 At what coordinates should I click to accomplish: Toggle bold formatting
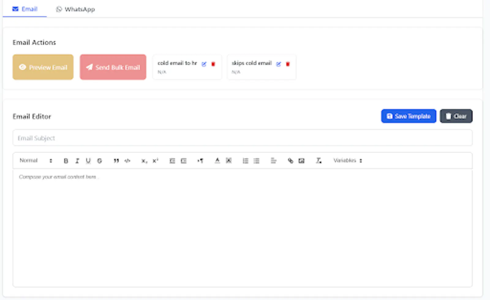click(x=66, y=161)
